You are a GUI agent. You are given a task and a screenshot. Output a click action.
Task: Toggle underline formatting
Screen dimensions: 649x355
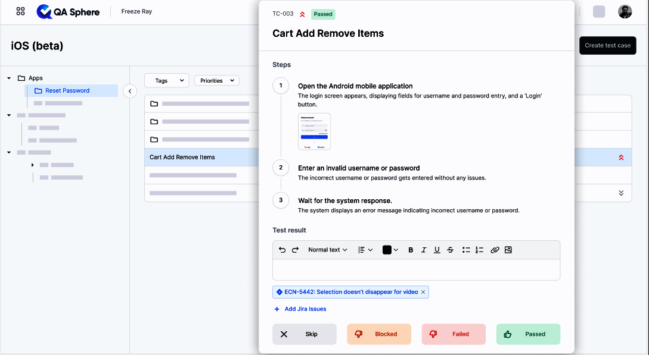437,250
